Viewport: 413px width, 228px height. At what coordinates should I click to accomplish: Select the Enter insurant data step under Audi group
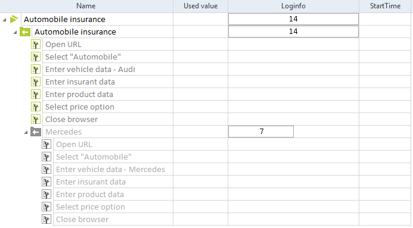click(x=80, y=82)
